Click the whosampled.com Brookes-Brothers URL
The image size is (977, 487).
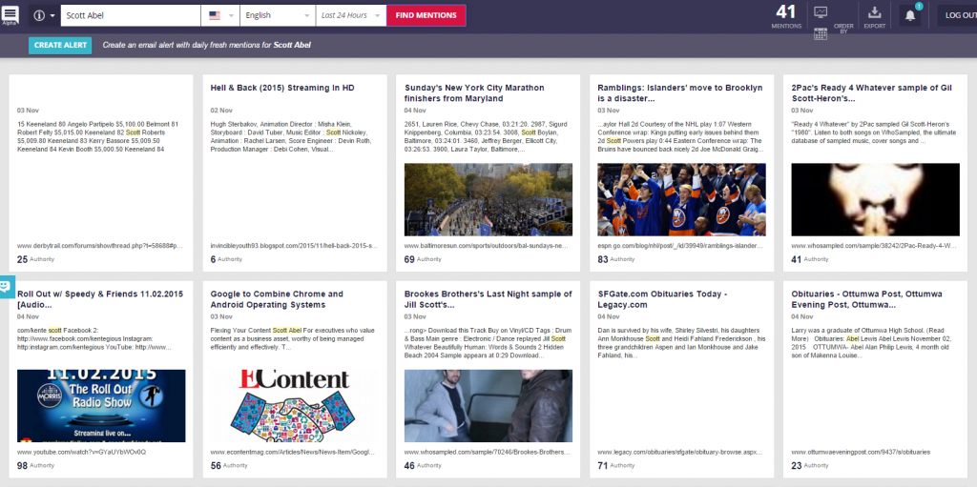click(487, 452)
